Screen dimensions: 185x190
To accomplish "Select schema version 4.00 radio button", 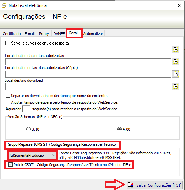I will tap(119, 129).
